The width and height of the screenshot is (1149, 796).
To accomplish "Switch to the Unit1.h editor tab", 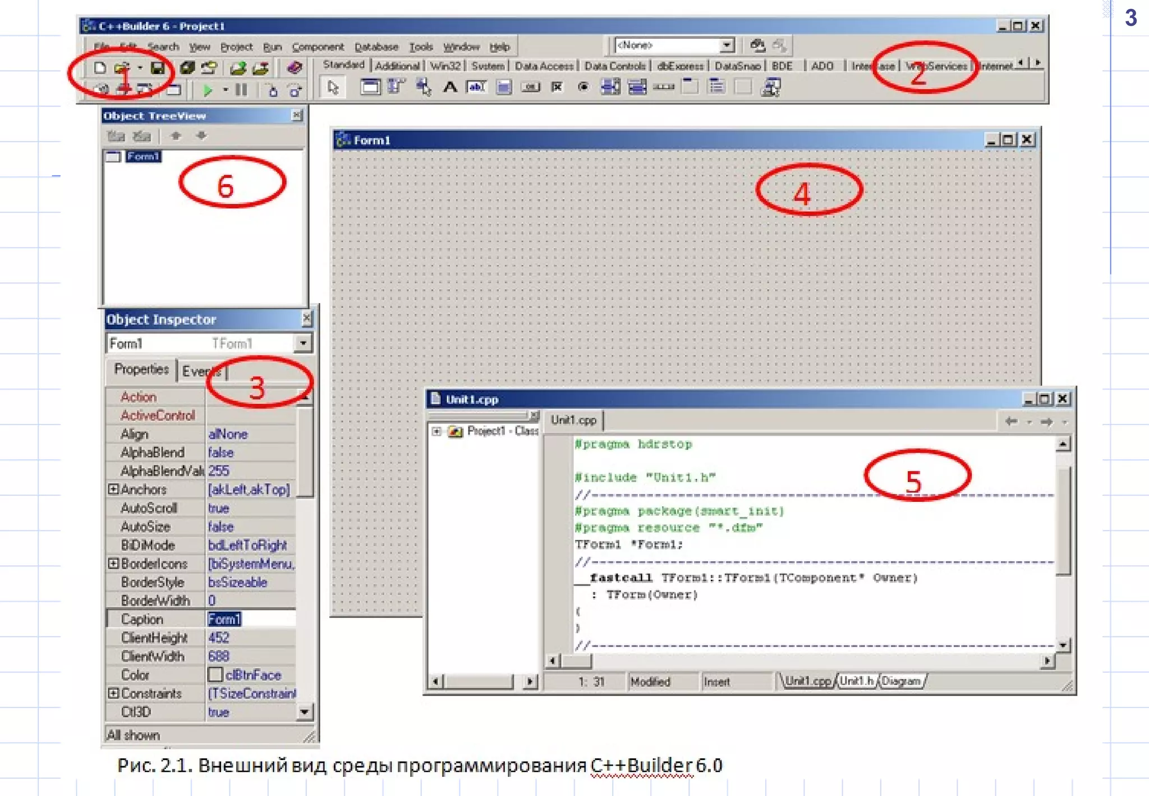I will click(856, 681).
